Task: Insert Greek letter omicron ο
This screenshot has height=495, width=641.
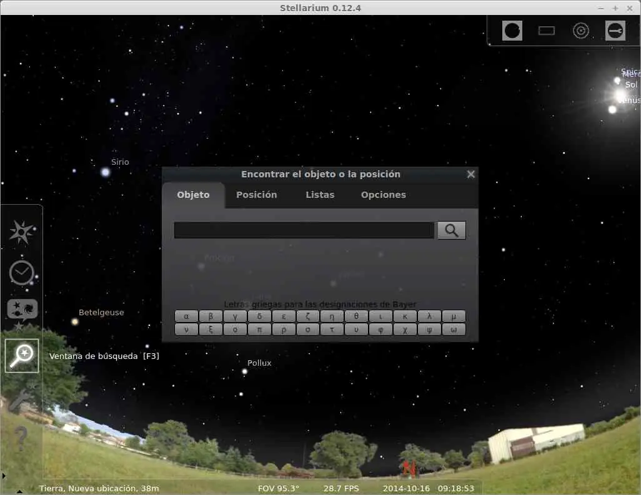Action: pyautogui.click(x=235, y=330)
